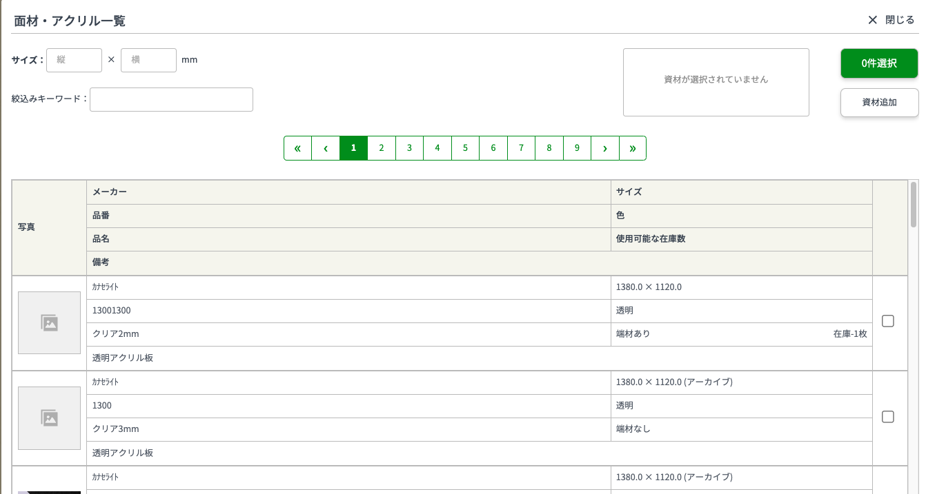Click the 絞込みキーワード text field
This screenshot has height=494, width=926.
[171, 99]
